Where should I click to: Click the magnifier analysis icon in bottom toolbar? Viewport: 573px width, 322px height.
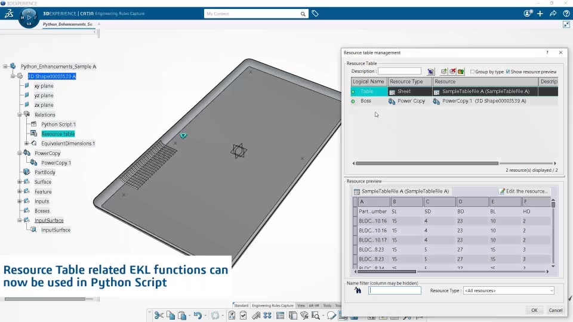(x=316, y=315)
